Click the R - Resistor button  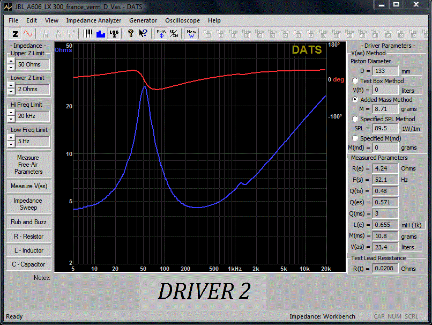point(28,236)
